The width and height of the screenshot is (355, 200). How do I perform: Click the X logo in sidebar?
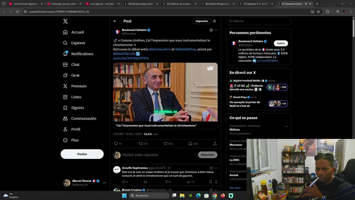(x=65, y=21)
